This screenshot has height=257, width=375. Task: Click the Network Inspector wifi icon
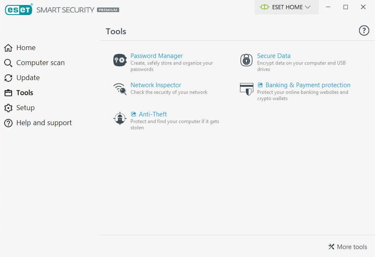(x=120, y=89)
